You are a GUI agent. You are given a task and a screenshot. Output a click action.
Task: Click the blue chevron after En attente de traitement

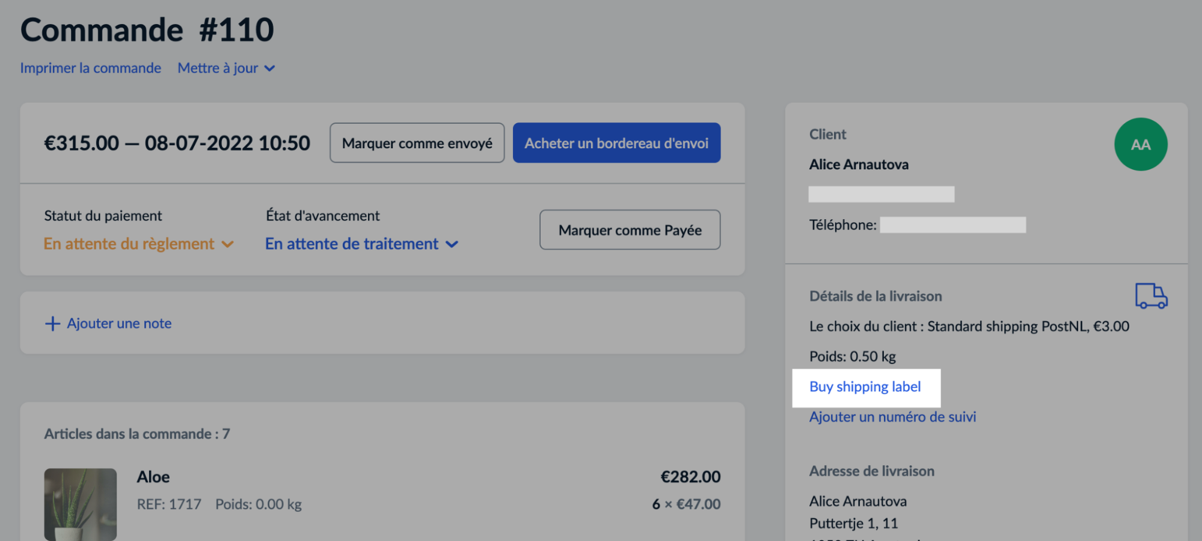(452, 244)
